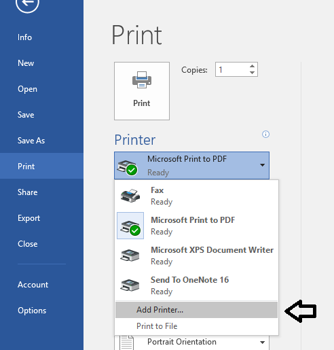
Task: Click the Fax machine icon
Action: [x=130, y=196]
